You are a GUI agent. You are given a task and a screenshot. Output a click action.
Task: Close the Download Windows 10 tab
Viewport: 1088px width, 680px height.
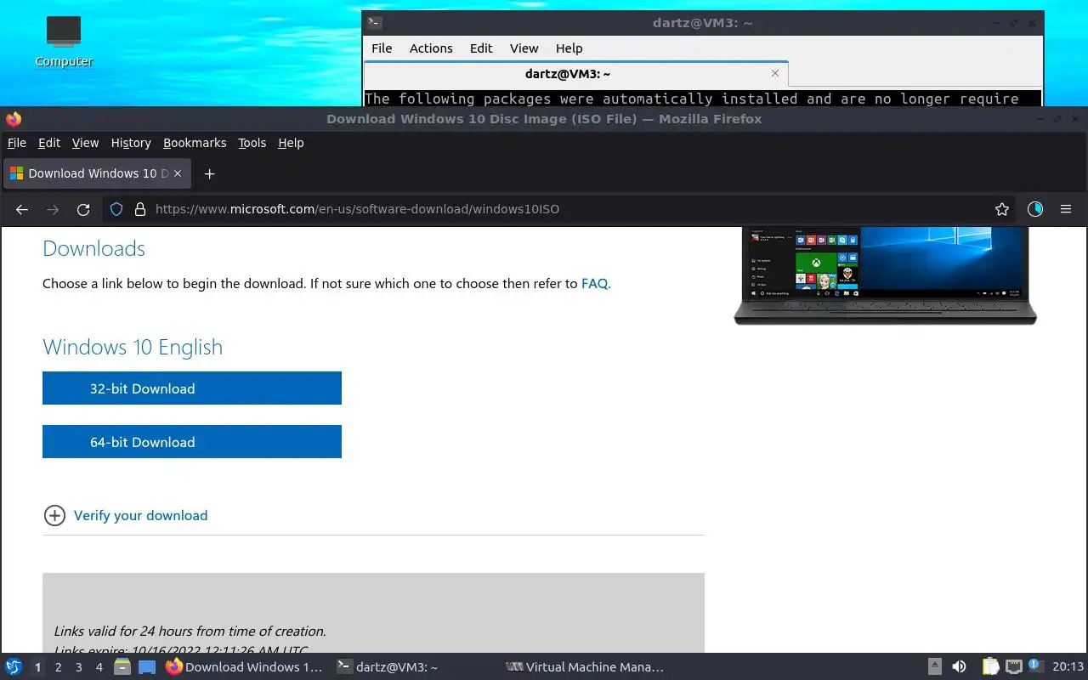[x=178, y=173]
